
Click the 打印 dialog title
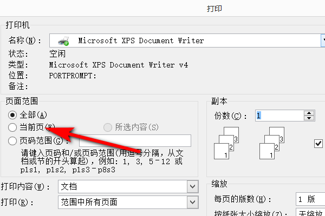[x=214, y=9]
